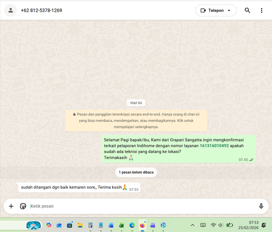Open Wi-Fi network settings in tray
This screenshot has height=232, width=272.
point(213,225)
